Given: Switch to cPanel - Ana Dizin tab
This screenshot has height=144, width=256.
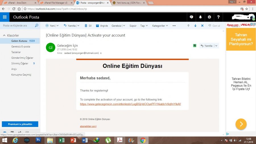Looking at the screenshot, I should click(x=19, y=3).
